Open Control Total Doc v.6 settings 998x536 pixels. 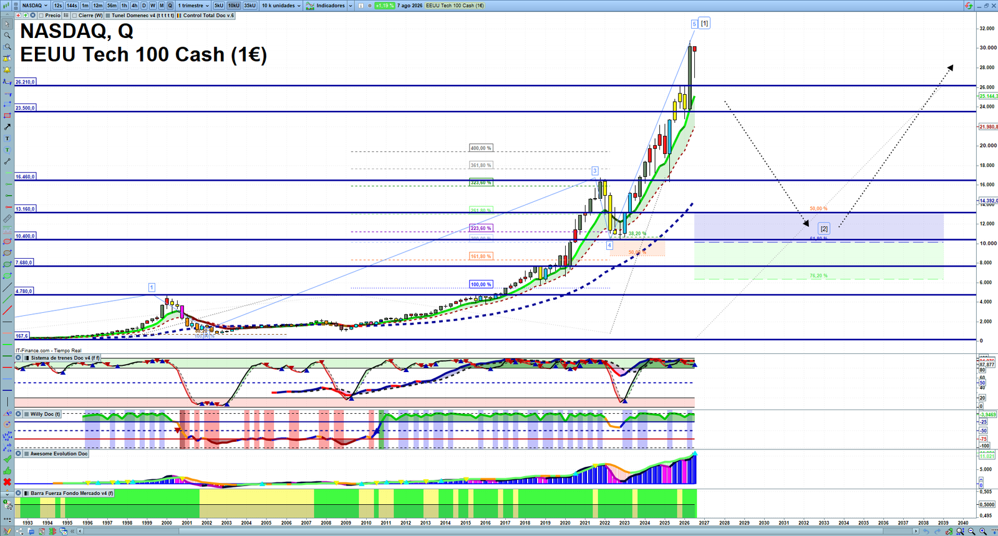[206, 15]
